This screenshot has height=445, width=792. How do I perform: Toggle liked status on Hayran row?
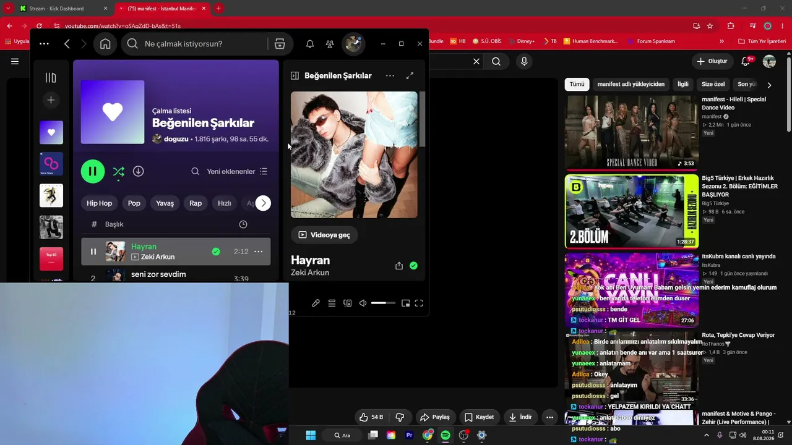point(216,252)
